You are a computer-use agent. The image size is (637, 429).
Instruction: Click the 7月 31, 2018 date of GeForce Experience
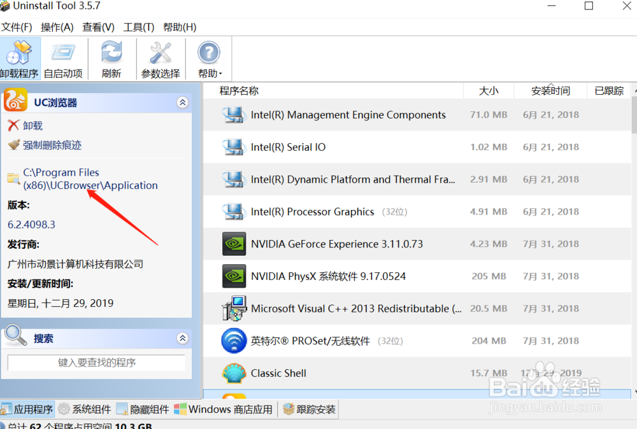[x=551, y=244]
